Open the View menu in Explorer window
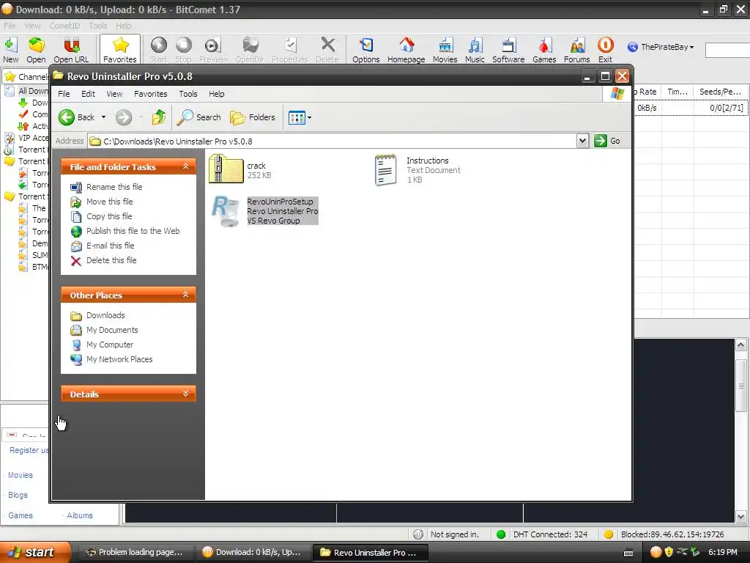This screenshot has height=563, width=750. (x=114, y=94)
